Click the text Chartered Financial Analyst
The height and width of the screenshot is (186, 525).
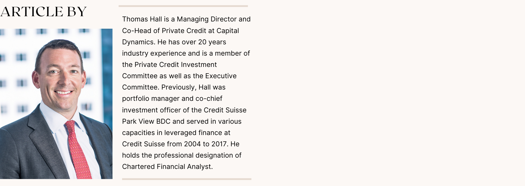(167, 167)
